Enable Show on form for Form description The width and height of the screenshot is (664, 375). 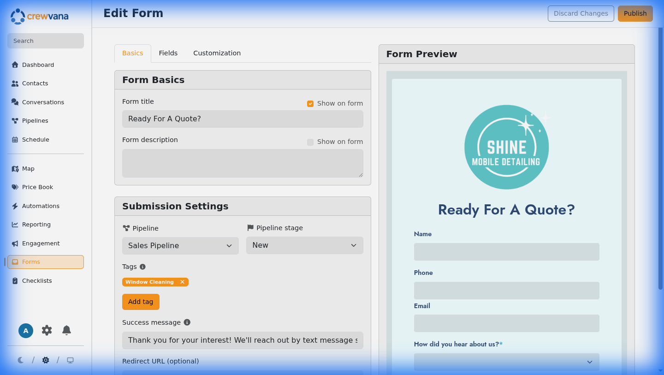tap(310, 142)
